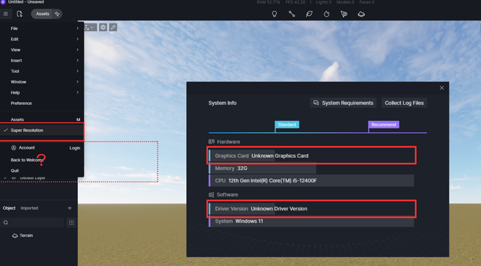Select the terrain tool icon in toolbar
Viewport: 481px width, 266px height.
pos(361,14)
